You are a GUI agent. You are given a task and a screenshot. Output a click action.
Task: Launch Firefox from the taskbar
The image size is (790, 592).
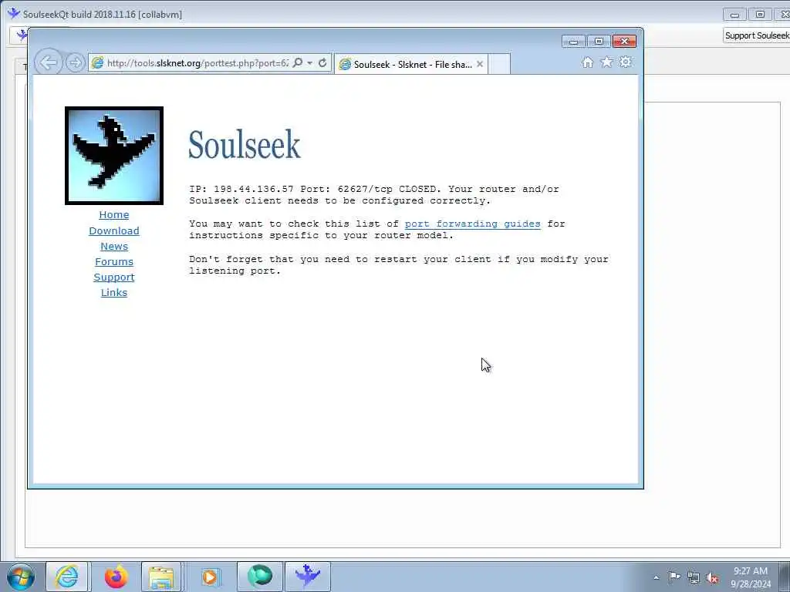pyautogui.click(x=116, y=577)
